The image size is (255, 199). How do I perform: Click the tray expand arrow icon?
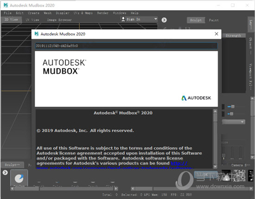pyautogui.click(x=5, y=172)
